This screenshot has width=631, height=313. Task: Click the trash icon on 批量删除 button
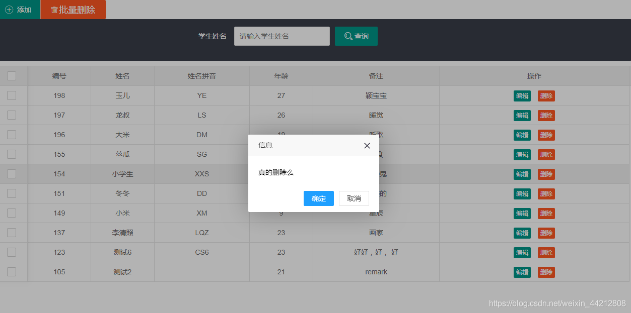coord(56,9)
